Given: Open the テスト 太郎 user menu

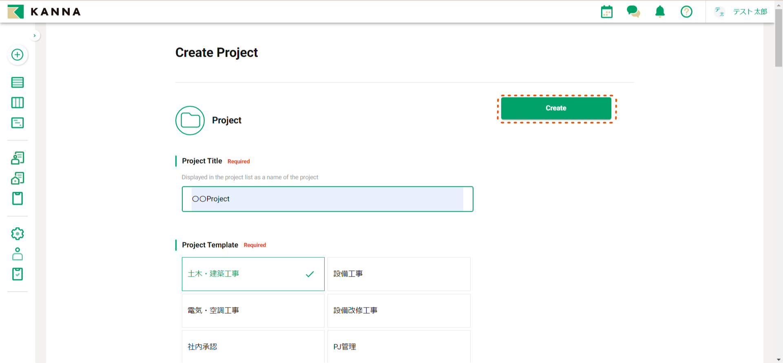Looking at the screenshot, I should (x=741, y=12).
